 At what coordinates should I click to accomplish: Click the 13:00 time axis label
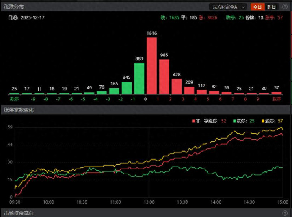[149, 202]
